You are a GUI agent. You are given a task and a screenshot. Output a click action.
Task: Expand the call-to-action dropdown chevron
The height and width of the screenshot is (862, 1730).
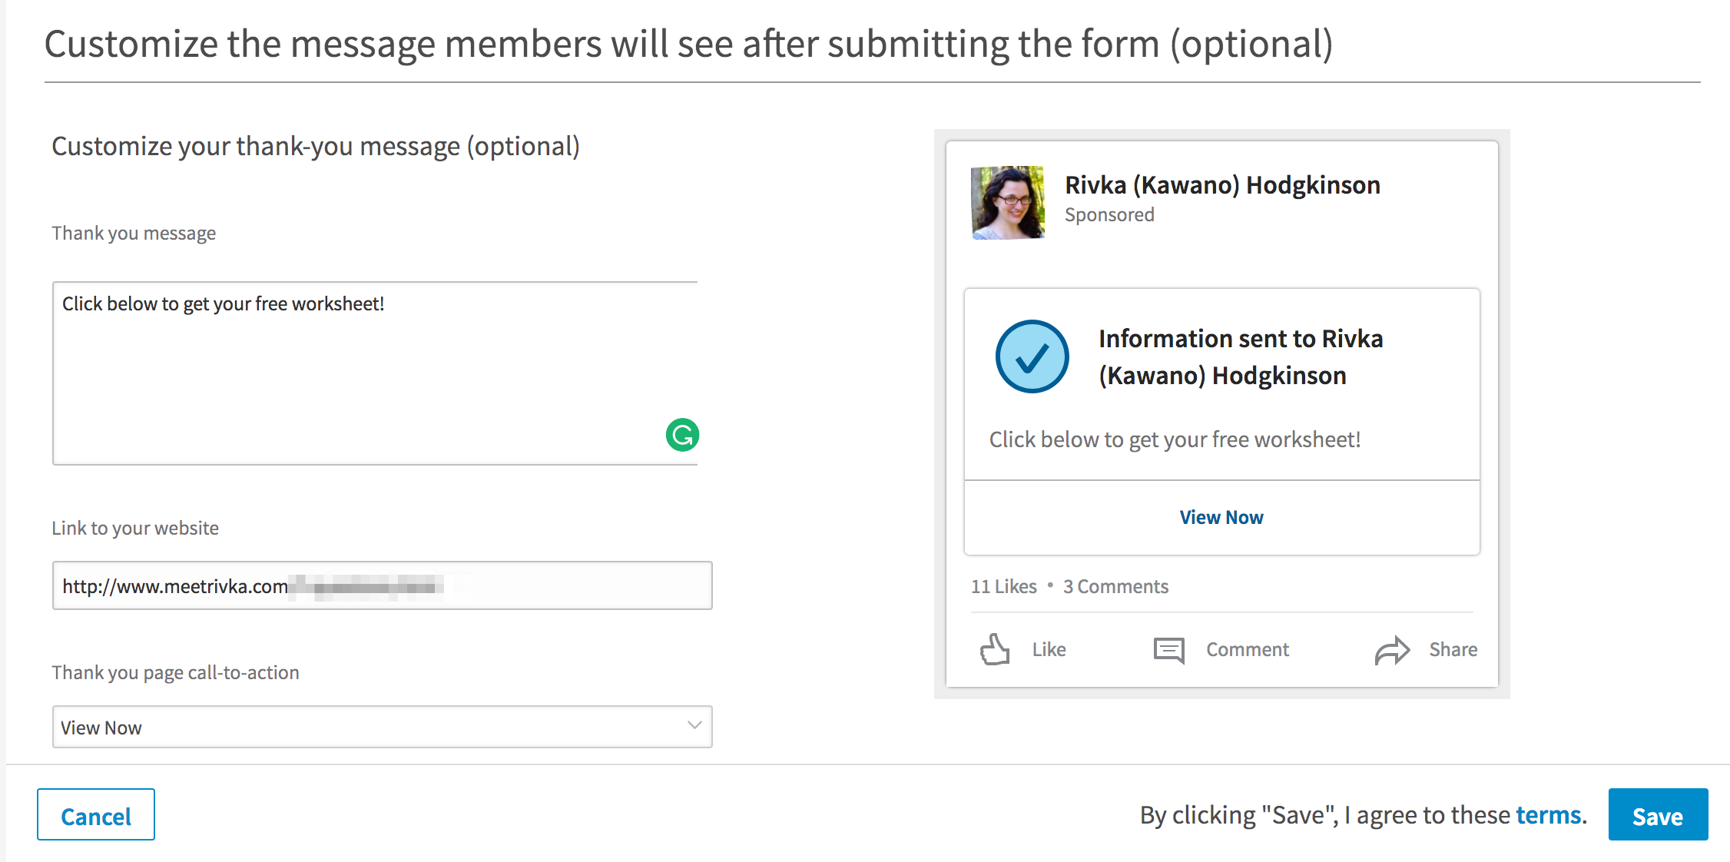(x=694, y=725)
